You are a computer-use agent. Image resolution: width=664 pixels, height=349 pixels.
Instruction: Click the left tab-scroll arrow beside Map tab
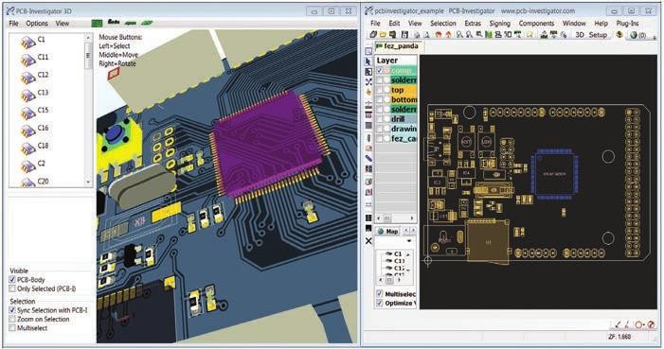pyautogui.click(x=405, y=231)
